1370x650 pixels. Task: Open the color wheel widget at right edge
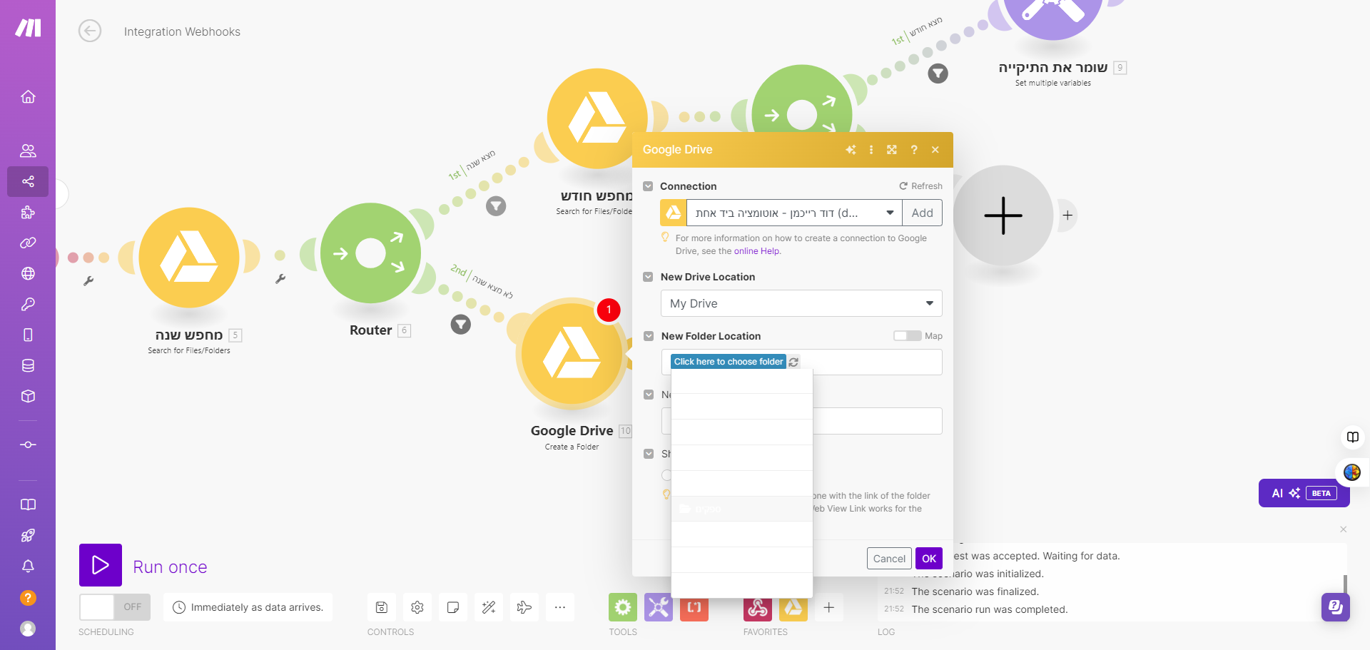(1351, 472)
